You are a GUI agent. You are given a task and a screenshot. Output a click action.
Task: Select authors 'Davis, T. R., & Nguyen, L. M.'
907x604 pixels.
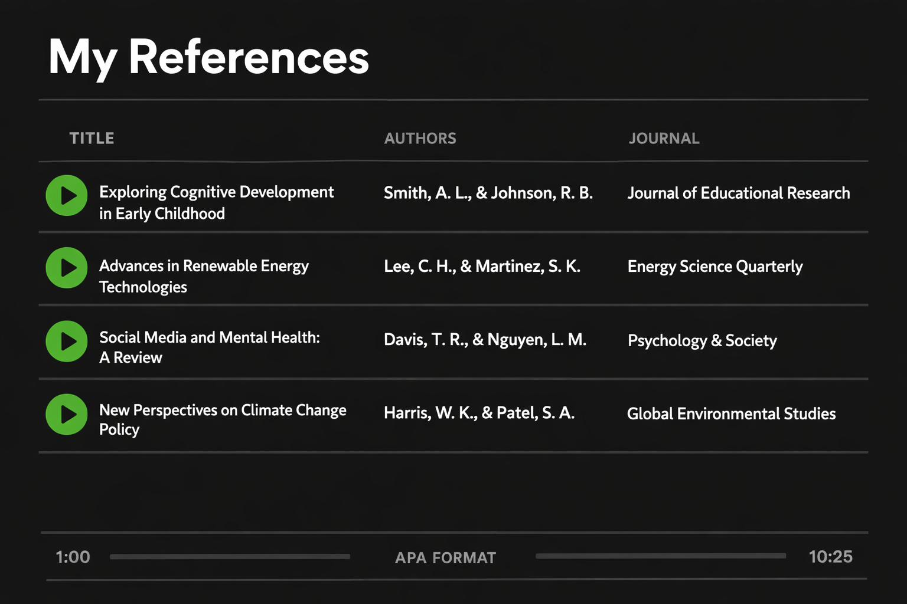coord(485,340)
